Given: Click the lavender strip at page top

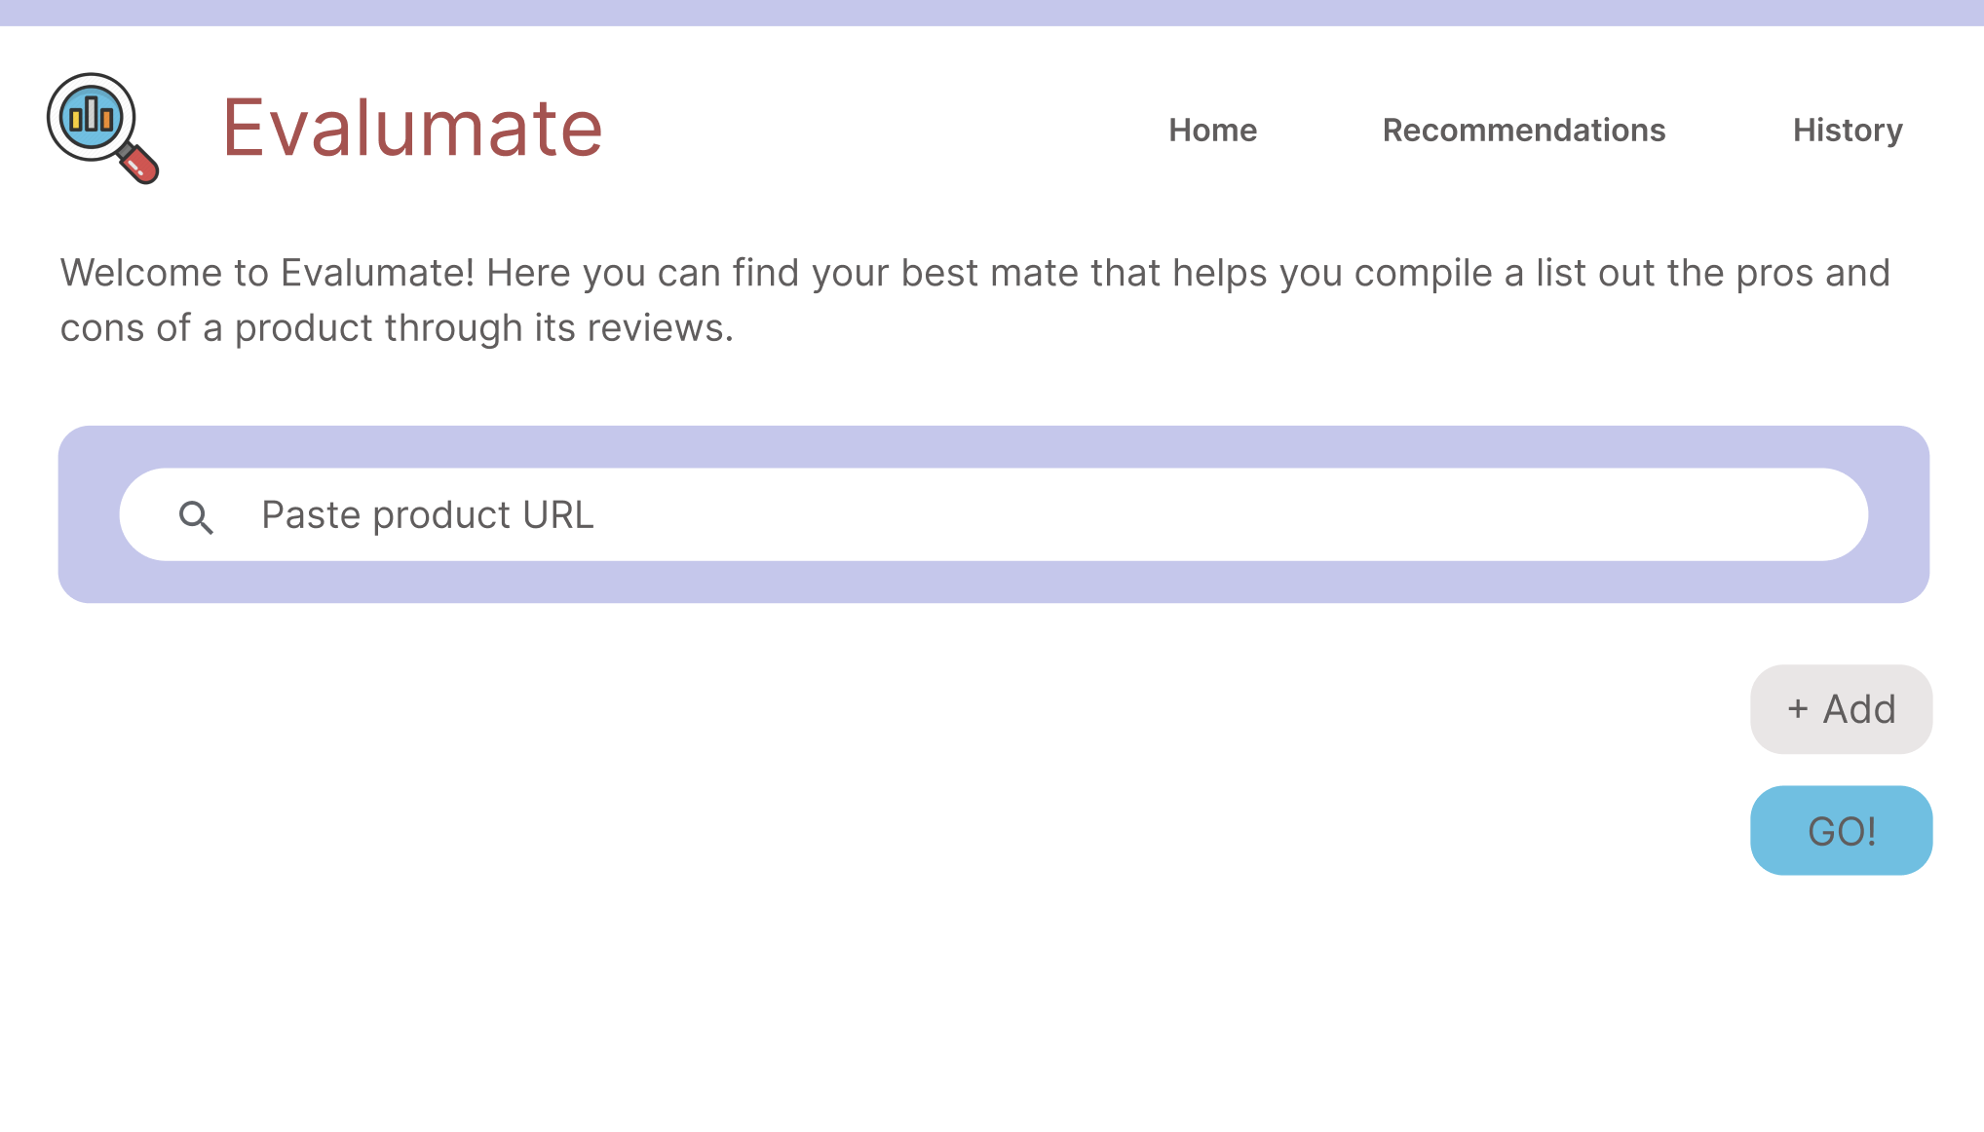Looking at the screenshot, I should tap(992, 13).
